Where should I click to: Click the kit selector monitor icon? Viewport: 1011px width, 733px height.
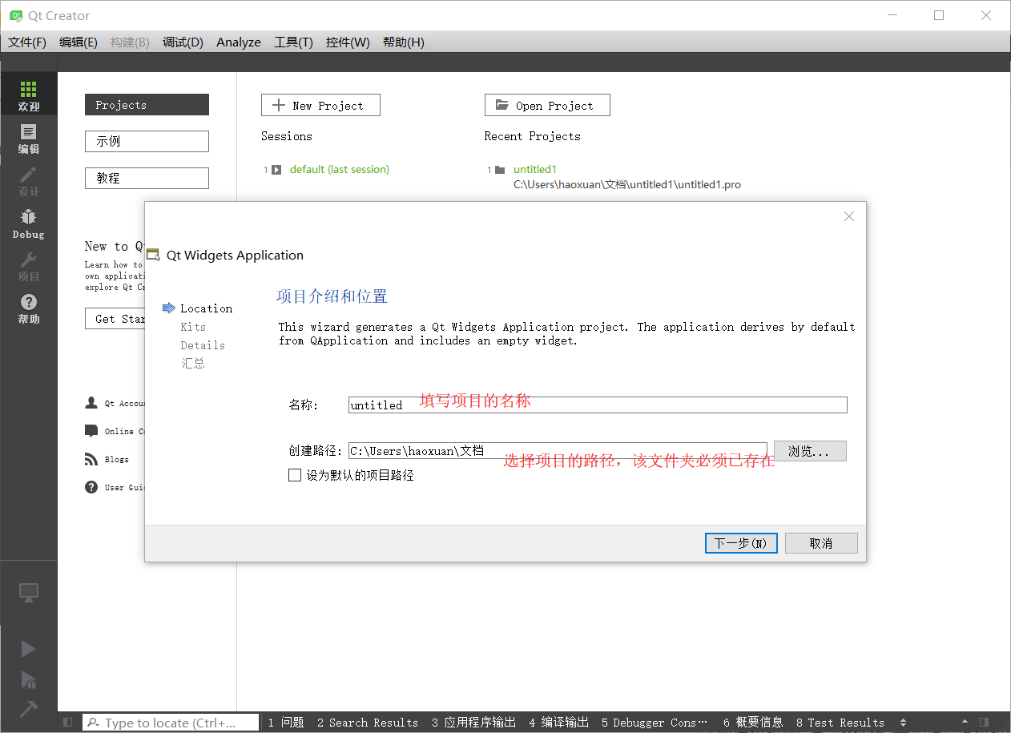28,593
